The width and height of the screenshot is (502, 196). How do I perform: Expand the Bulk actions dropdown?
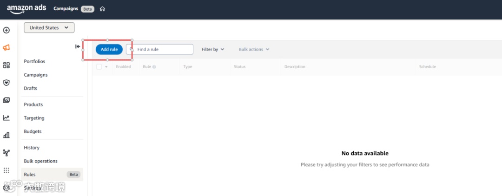tap(254, 49)
